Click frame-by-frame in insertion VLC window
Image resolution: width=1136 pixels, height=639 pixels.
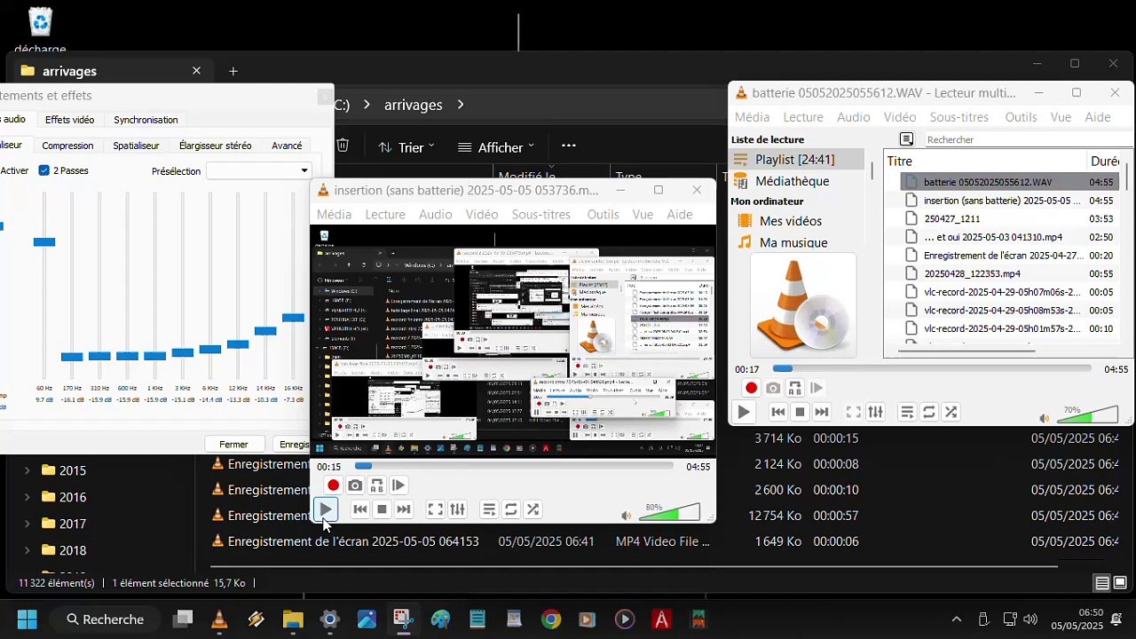[398, 485]
